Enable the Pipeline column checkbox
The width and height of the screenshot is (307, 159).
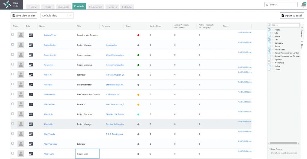(x=269, y=59)
